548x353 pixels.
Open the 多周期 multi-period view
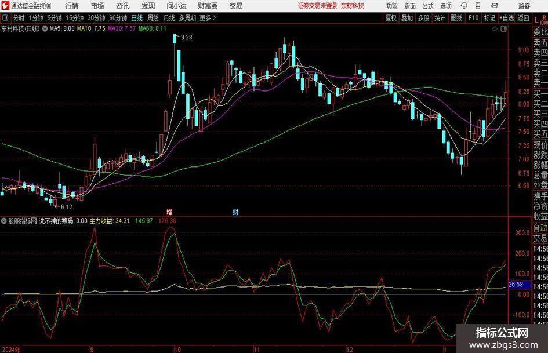187,18
